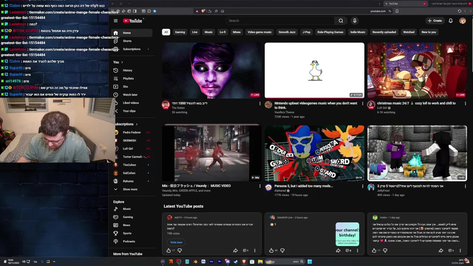
Task: Explore Music category in sidebar
Action: 132,209
